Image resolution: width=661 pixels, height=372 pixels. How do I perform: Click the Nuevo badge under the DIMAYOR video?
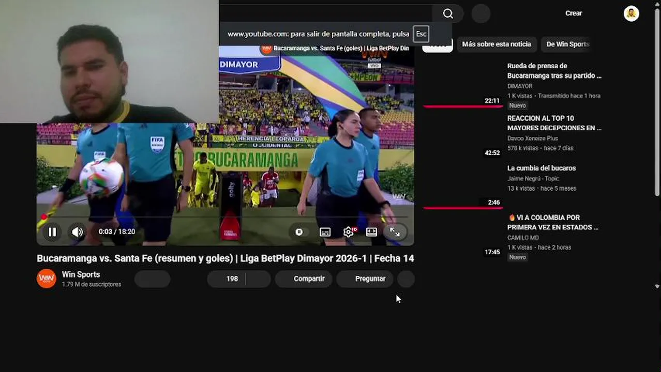point(517,106)
